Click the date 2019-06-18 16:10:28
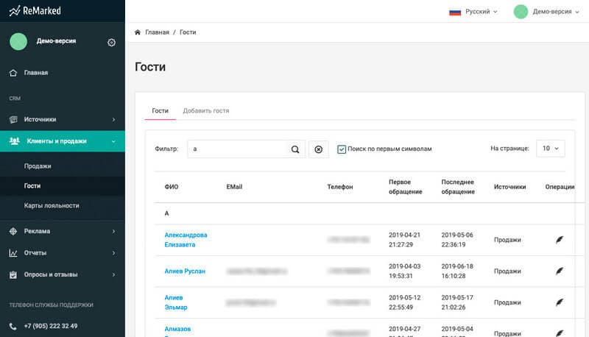This screenshot has width=589, height=337. coord(457,271)
